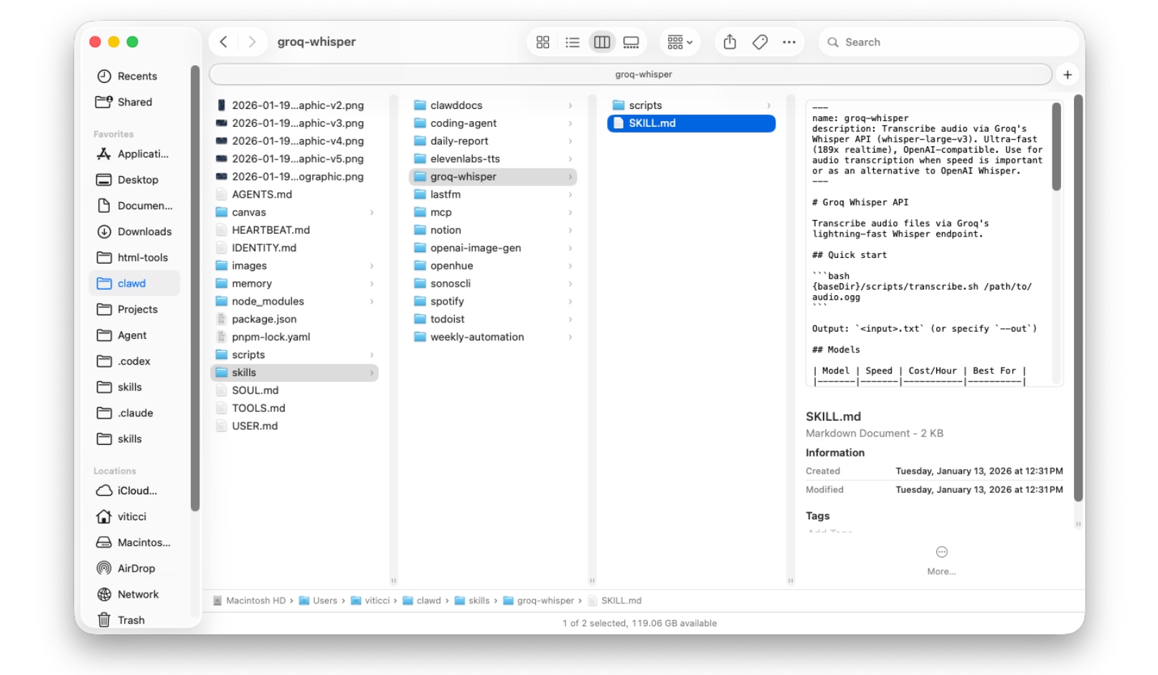Select the pnpm-lock.yaml file
This screenshot has height=675, width=1158.
[294, 337]
